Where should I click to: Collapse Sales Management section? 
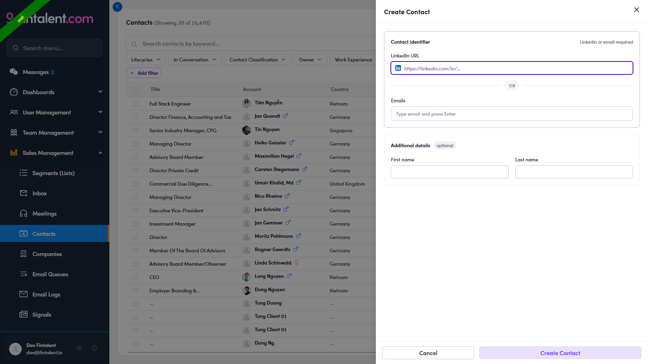tap(100, 152)
